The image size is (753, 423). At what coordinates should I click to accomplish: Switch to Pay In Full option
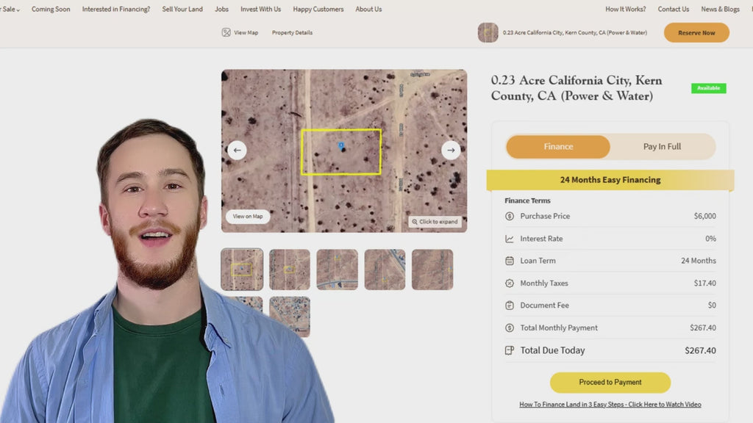click(x=662, y=147)
